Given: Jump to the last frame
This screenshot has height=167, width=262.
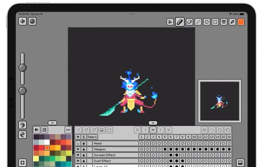Looking at the screenshot, I should click(x=168, y=130).
